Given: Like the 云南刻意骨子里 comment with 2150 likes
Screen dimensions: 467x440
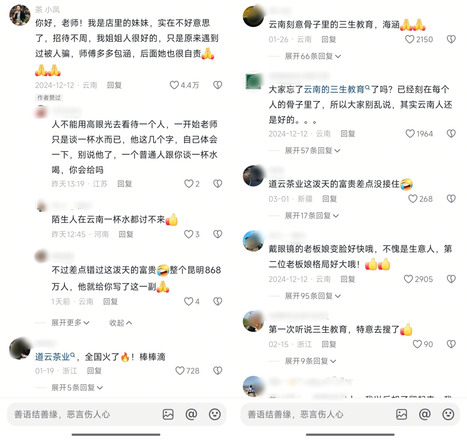Looking at the screenshot, I should (410, 39).
